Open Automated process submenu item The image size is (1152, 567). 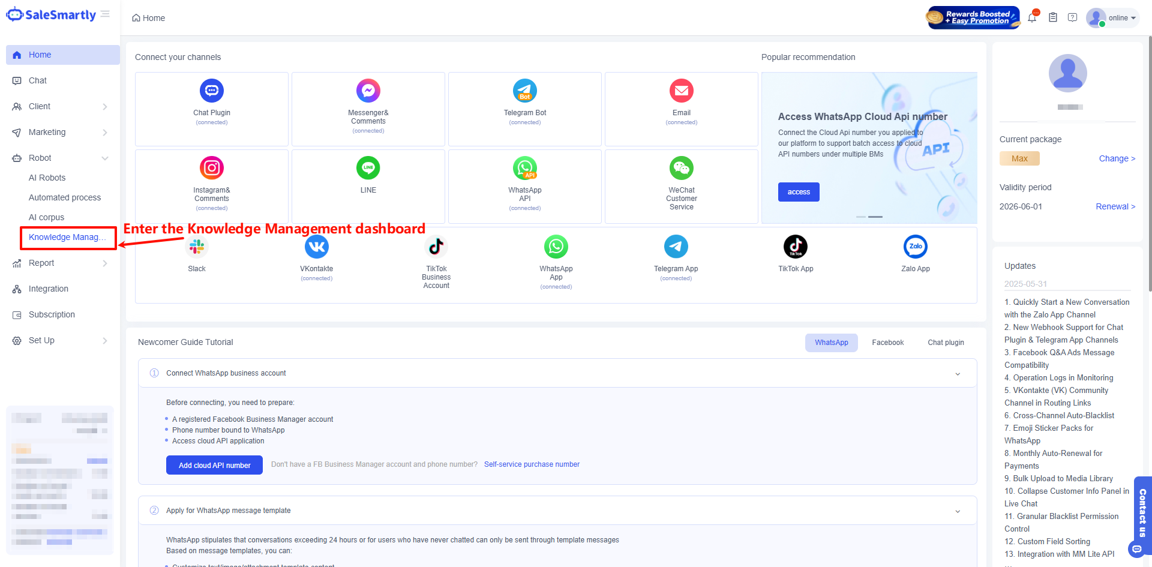pos(65,197)
